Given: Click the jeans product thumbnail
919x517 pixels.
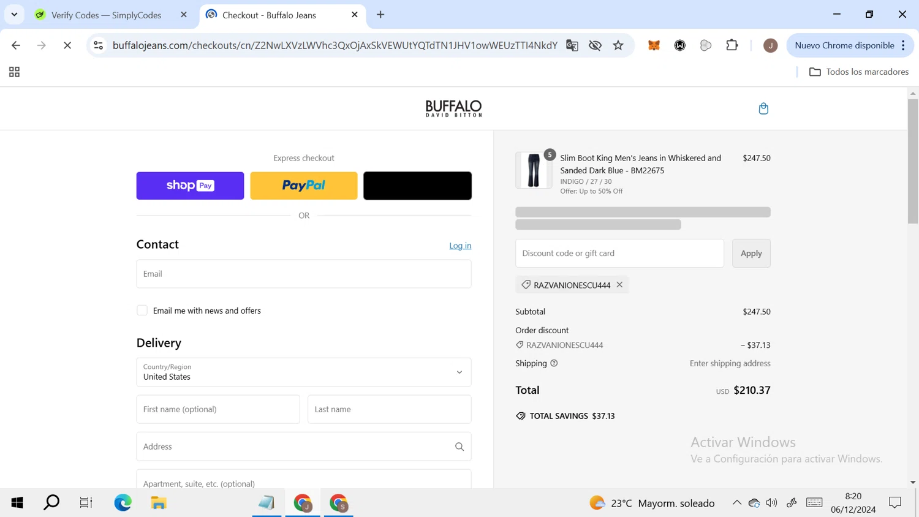Looking at the screenshot, I should (x=534, y=170).
